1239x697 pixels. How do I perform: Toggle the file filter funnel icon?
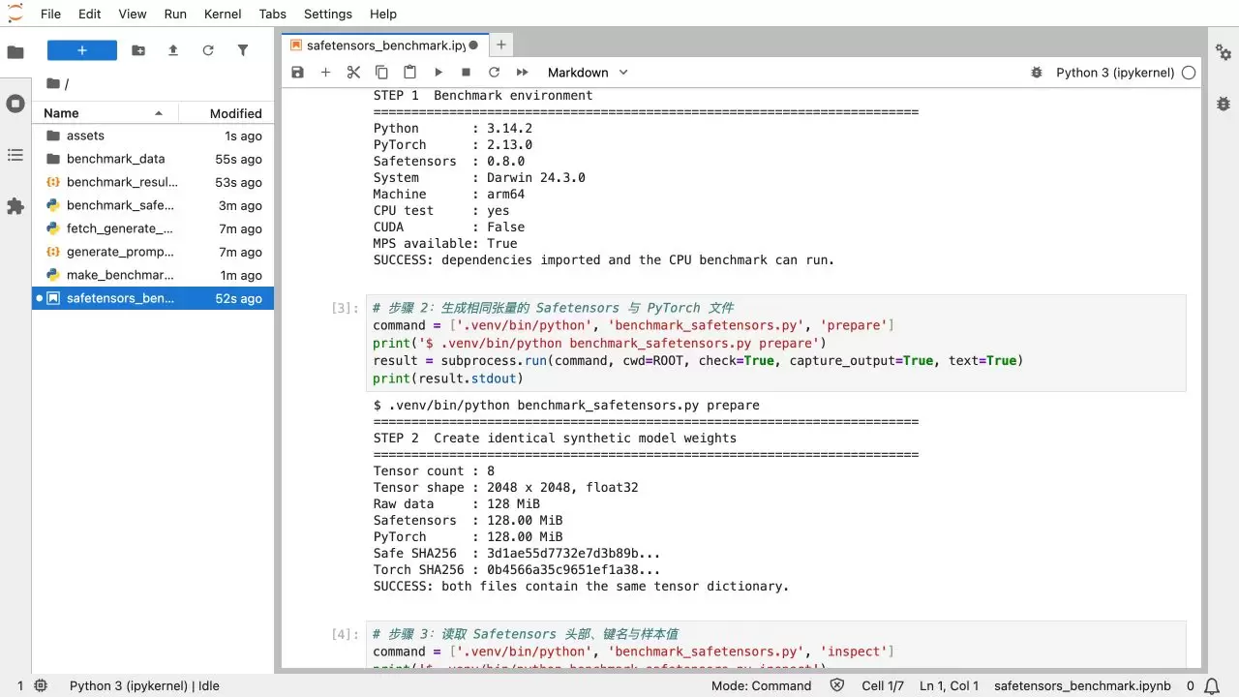point(243,50)
